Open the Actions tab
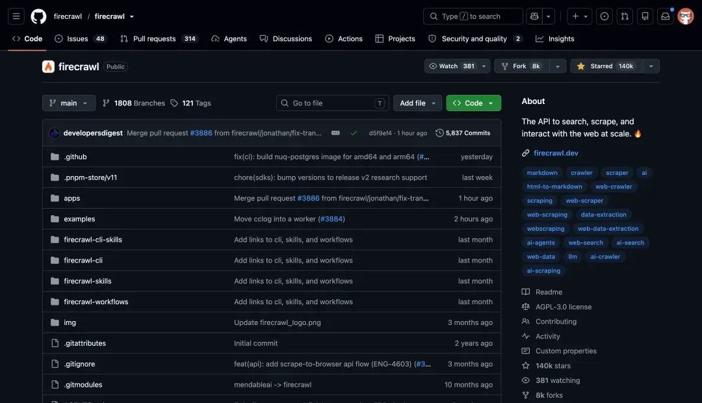The image size is (702, 403). [344, 39]
